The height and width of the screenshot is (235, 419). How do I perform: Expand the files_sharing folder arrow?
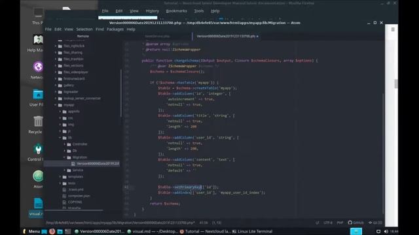(56, 52)
